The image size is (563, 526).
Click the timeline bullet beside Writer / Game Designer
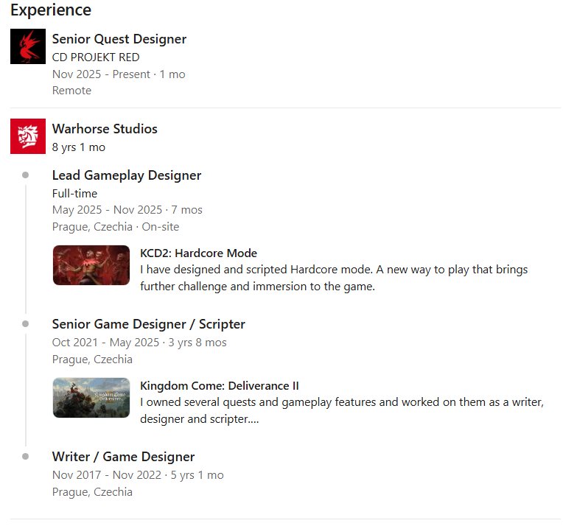(26, 457)
